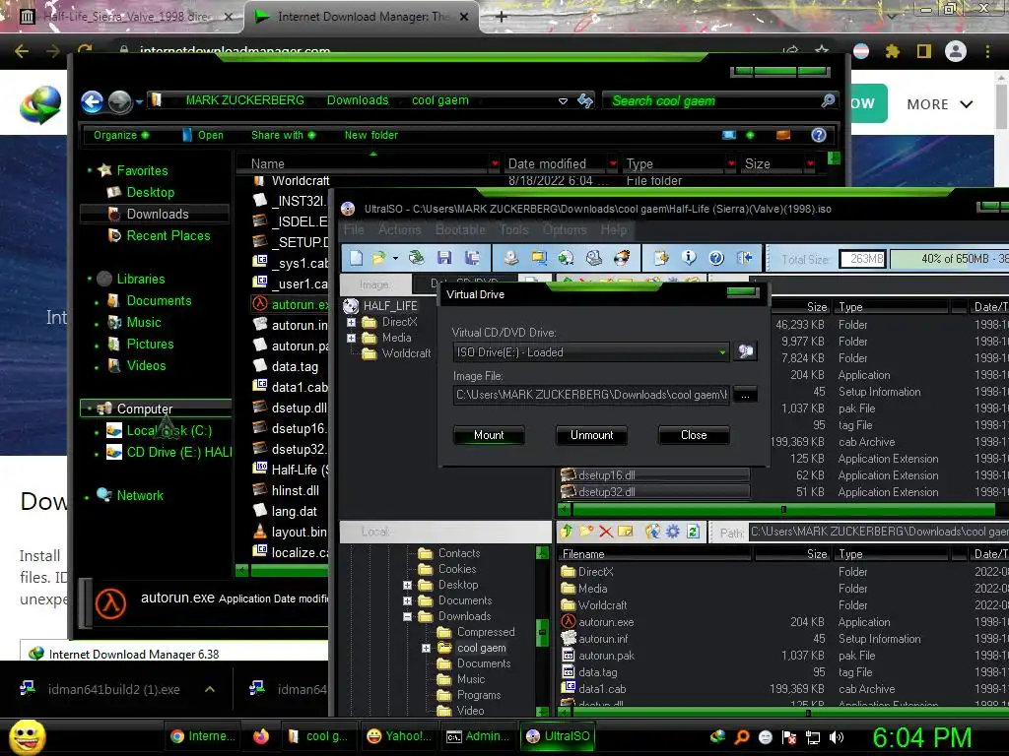Viewport: 1009px width, 756px height.
Task: Switch to the Half-Life Sierra Valve browser tab
Action: [125, 17]
